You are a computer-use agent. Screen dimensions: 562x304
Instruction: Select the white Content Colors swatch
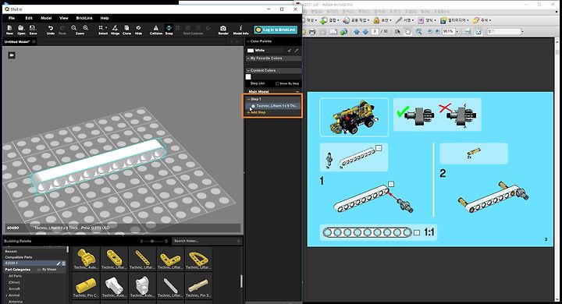click(248, 76)
